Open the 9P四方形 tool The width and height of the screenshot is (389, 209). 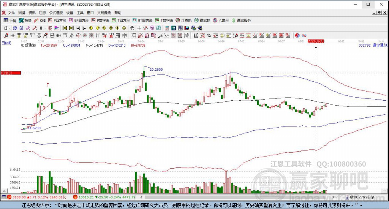[x=79, y=21]
